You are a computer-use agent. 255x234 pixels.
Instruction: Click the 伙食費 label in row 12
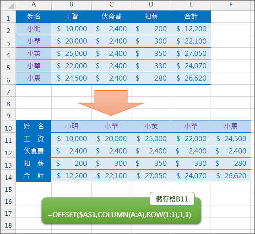pyautogui.click(x=34, y=151)
